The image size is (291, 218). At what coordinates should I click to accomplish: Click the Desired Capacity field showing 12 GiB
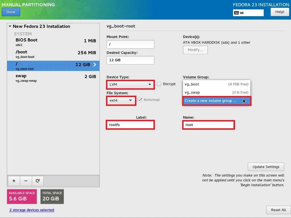[x=130, y=60]
